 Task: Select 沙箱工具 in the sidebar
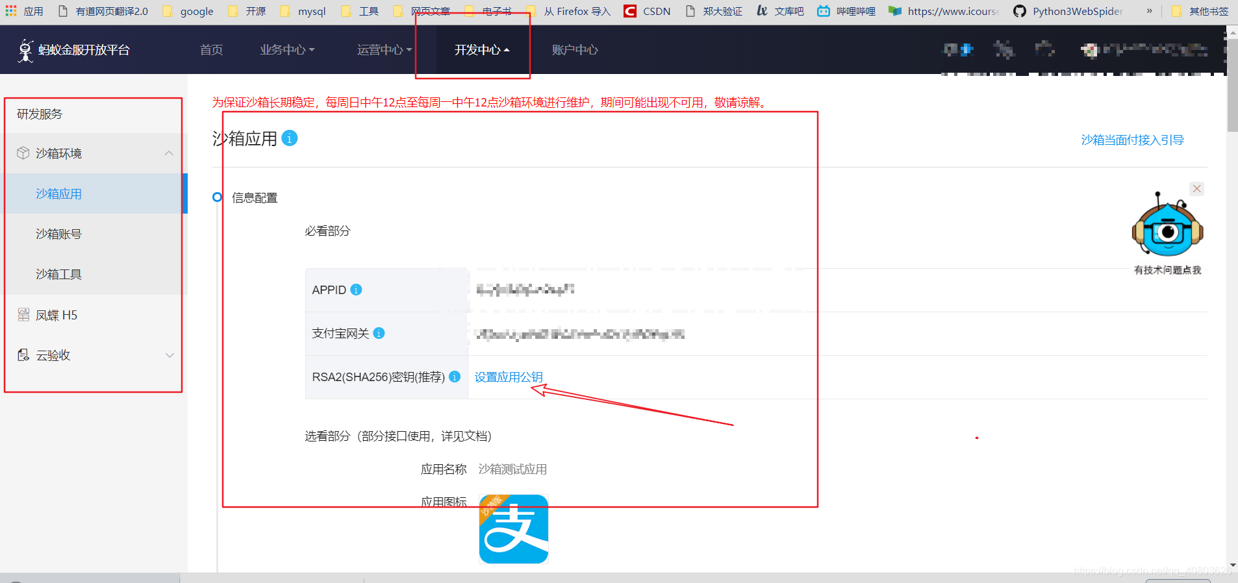[94, 274]
